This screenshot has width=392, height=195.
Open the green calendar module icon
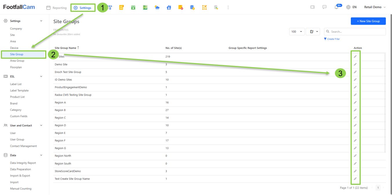133,8
